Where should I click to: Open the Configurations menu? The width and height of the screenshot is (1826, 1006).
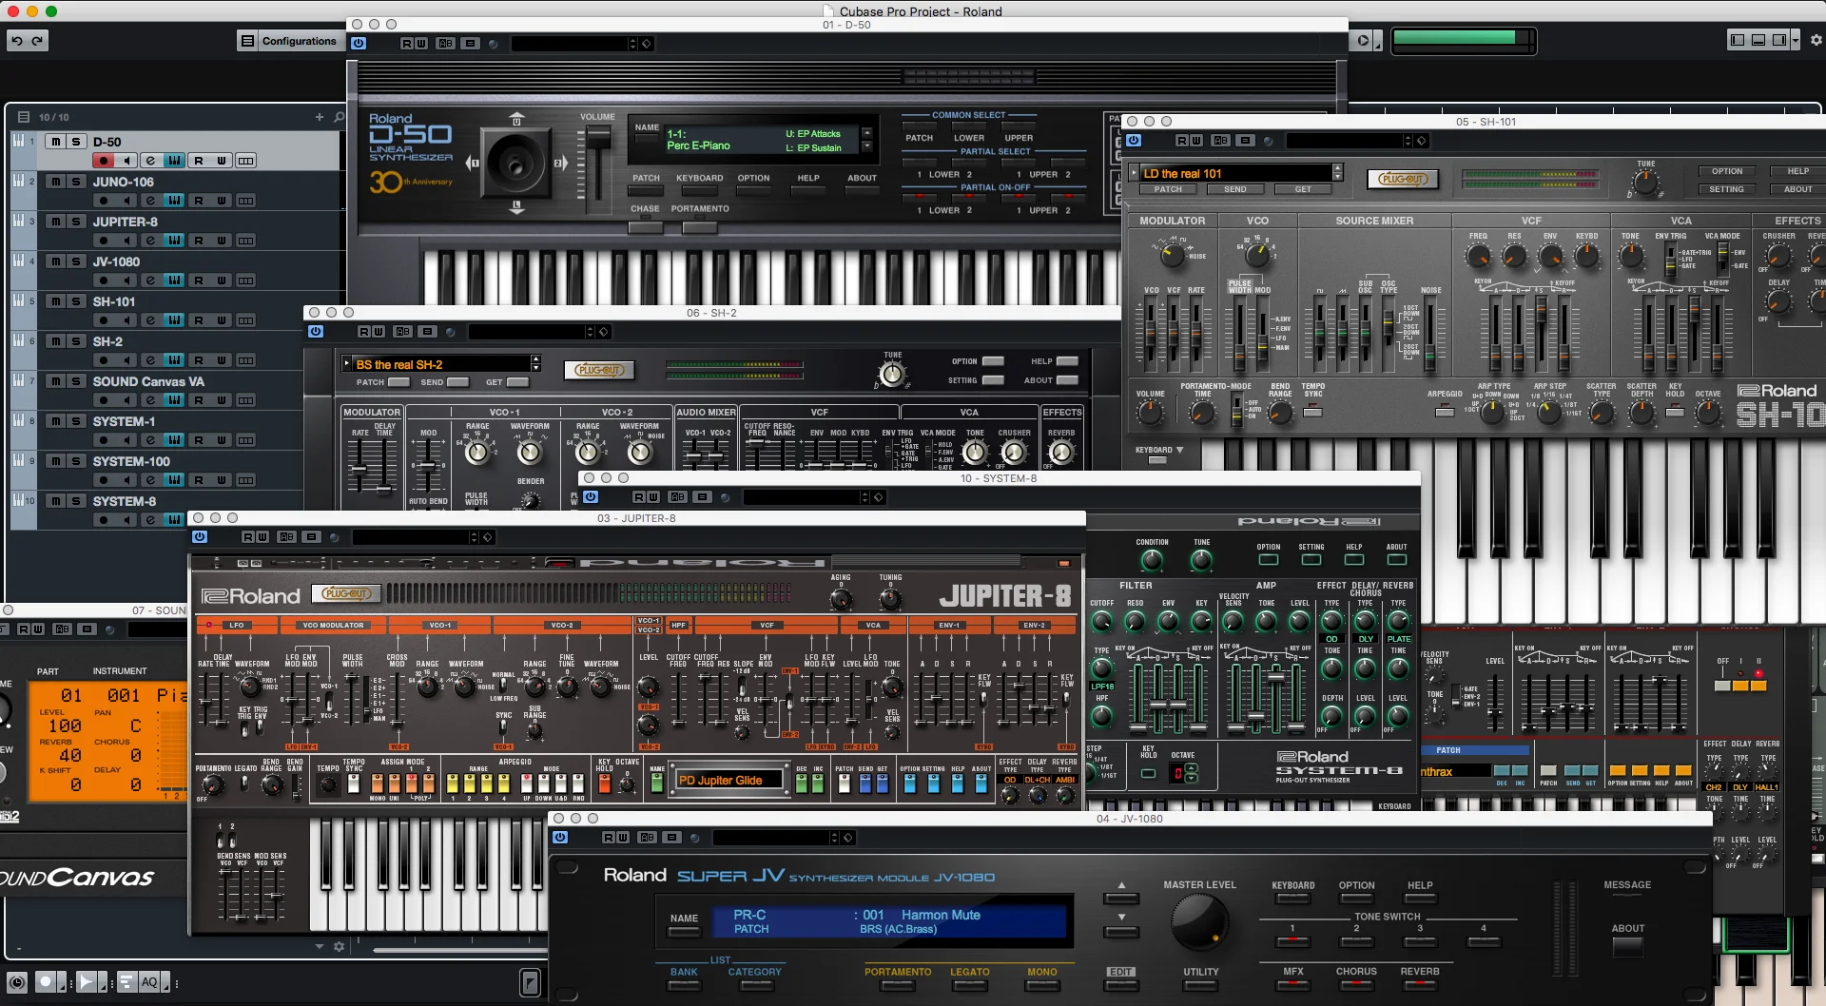pos(289,41)
